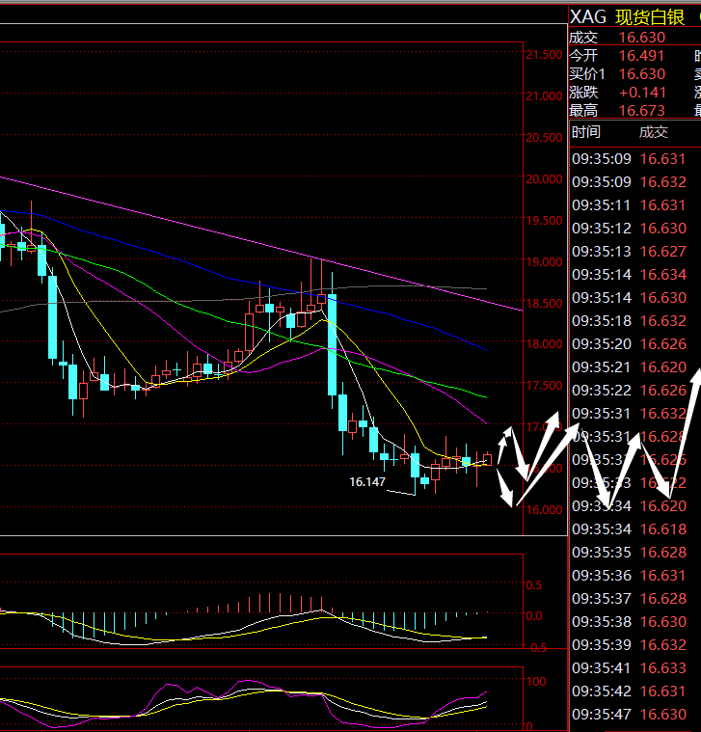Click the 09:35:39 timestamp
Screen dimensions: 701x732
[601, 644]
